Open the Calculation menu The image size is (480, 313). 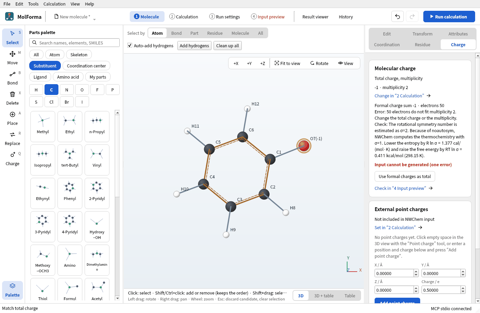click(54, 4)
